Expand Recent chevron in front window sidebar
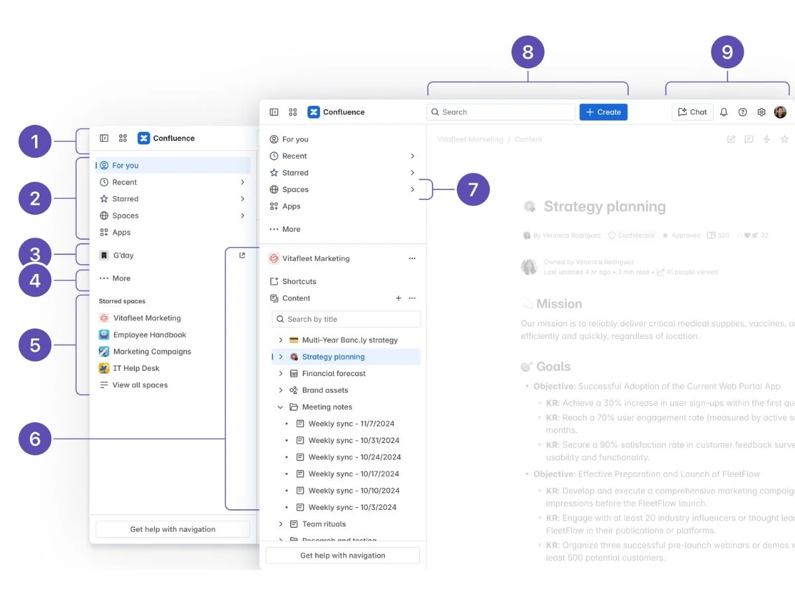This screenshot has height=596, width=795. [412, 156]
